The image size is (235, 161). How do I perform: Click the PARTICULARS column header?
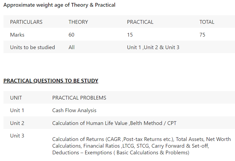point(26,22)
